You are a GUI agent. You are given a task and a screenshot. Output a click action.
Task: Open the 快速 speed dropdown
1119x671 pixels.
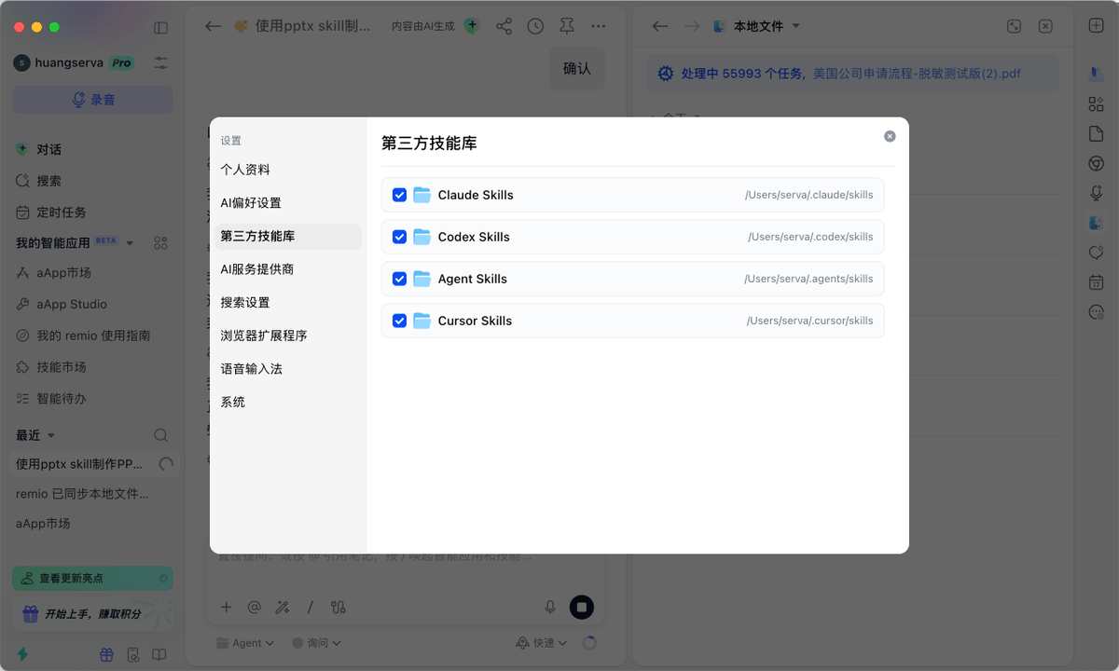coord(542,643)
